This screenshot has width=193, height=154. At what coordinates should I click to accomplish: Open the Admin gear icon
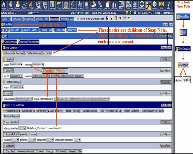click(155, 5)
